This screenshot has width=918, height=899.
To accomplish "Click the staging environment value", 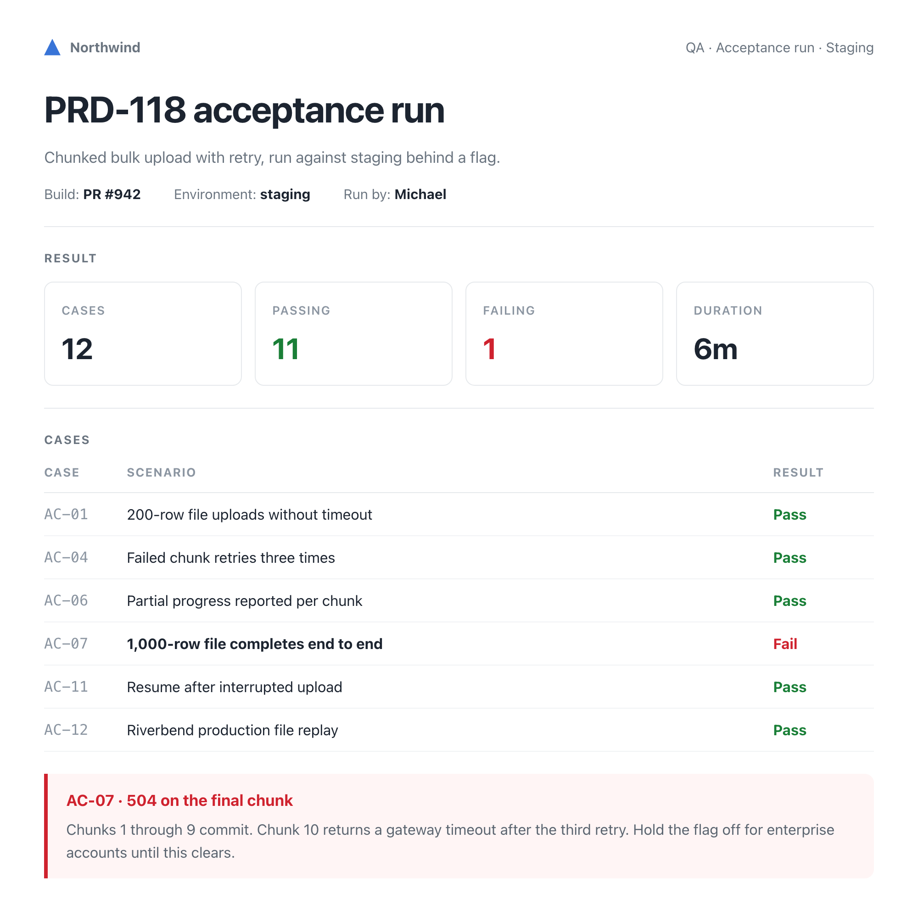I will [x=285, y=194].
